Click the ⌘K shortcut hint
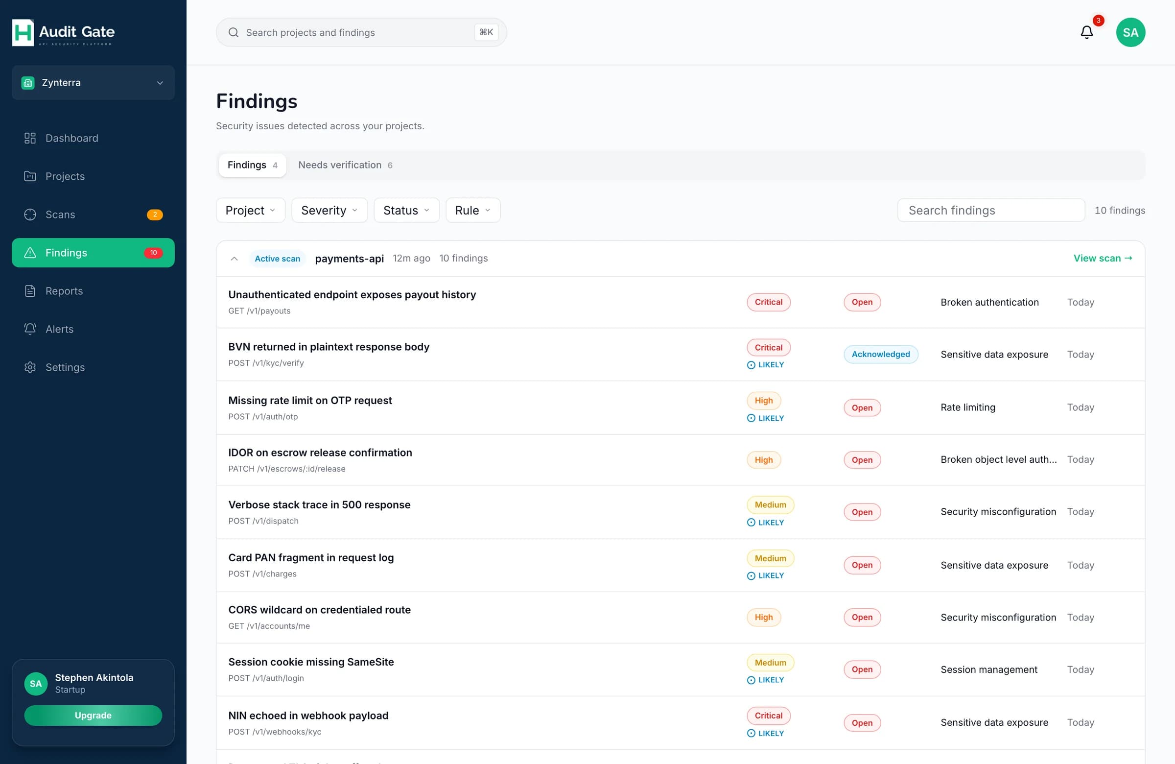1175x764 pixels. tap(486, 33)
